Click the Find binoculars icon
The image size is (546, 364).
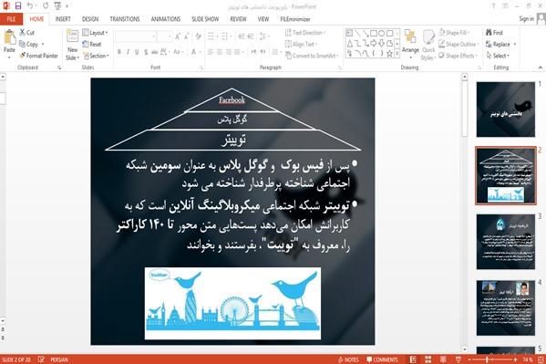[x=489, y=33]
